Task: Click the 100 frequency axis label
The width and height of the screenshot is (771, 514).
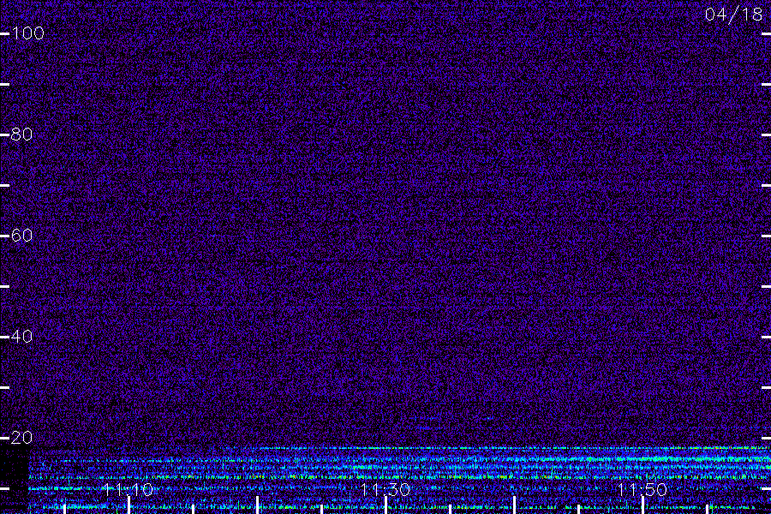Action: point(27,33)
